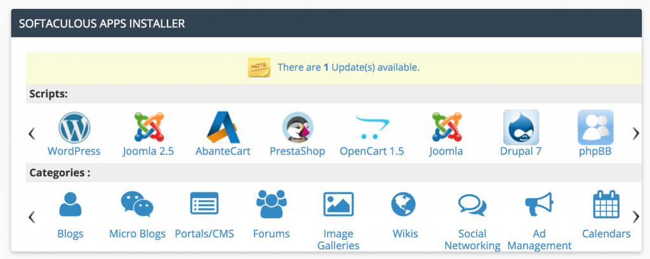Select the phpBB users icon
The image size is (650, 259).
point(595,127)
